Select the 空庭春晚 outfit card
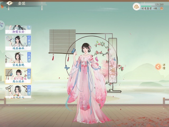169x127 pixels. point(18,60)
